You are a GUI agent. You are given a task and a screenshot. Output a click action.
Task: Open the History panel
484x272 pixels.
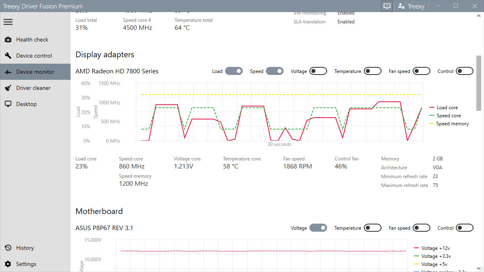(25, 247)
